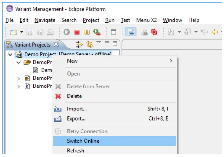Click the green run-with-toolbox icon
This screenshot has width=224, height=157.
click(97, 32)
